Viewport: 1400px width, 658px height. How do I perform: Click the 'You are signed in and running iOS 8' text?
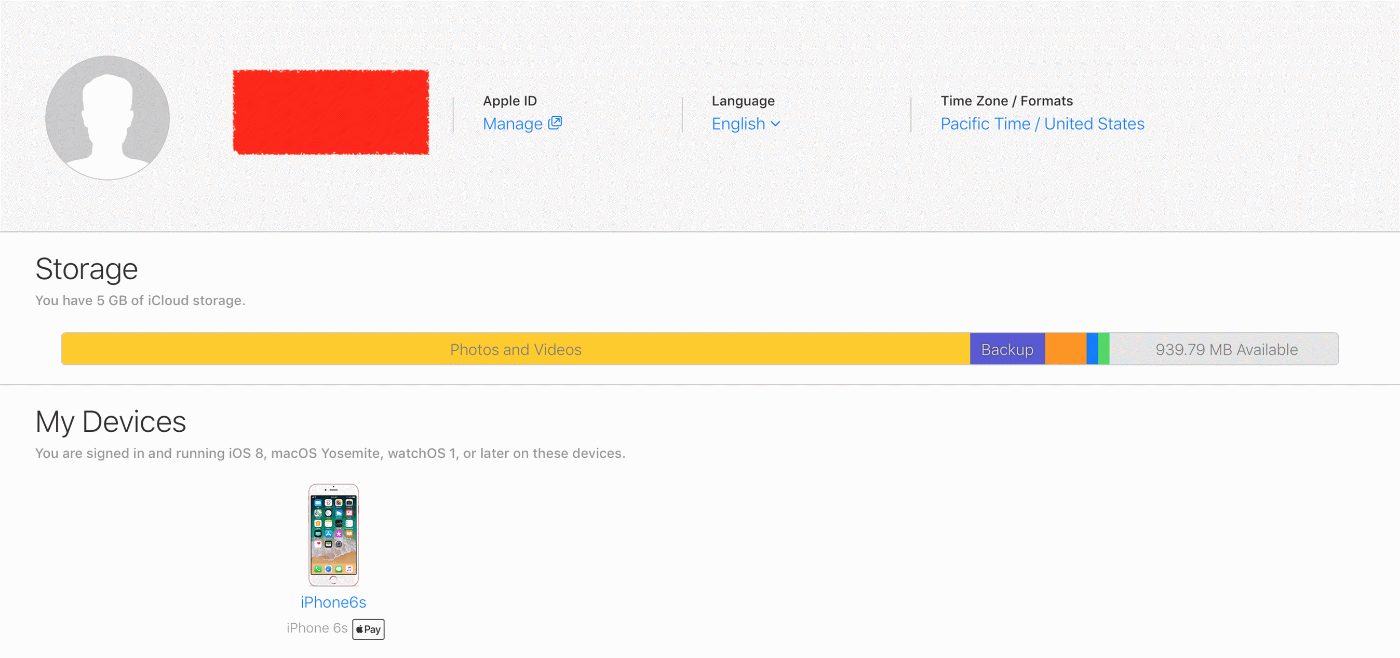point(330,453)
